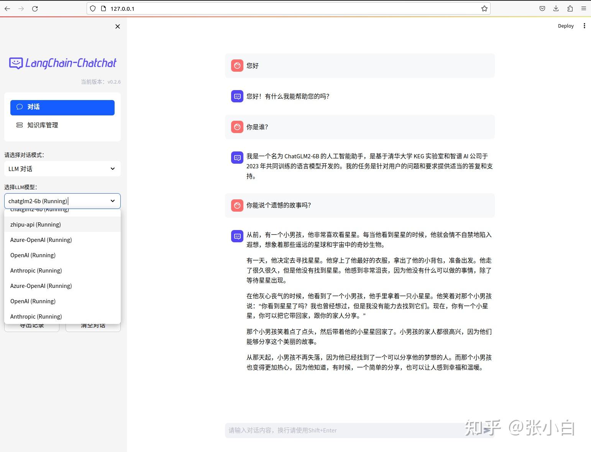Click the reply starting 我是一个名为 ChatGLM2-6B

click(369, 166)
